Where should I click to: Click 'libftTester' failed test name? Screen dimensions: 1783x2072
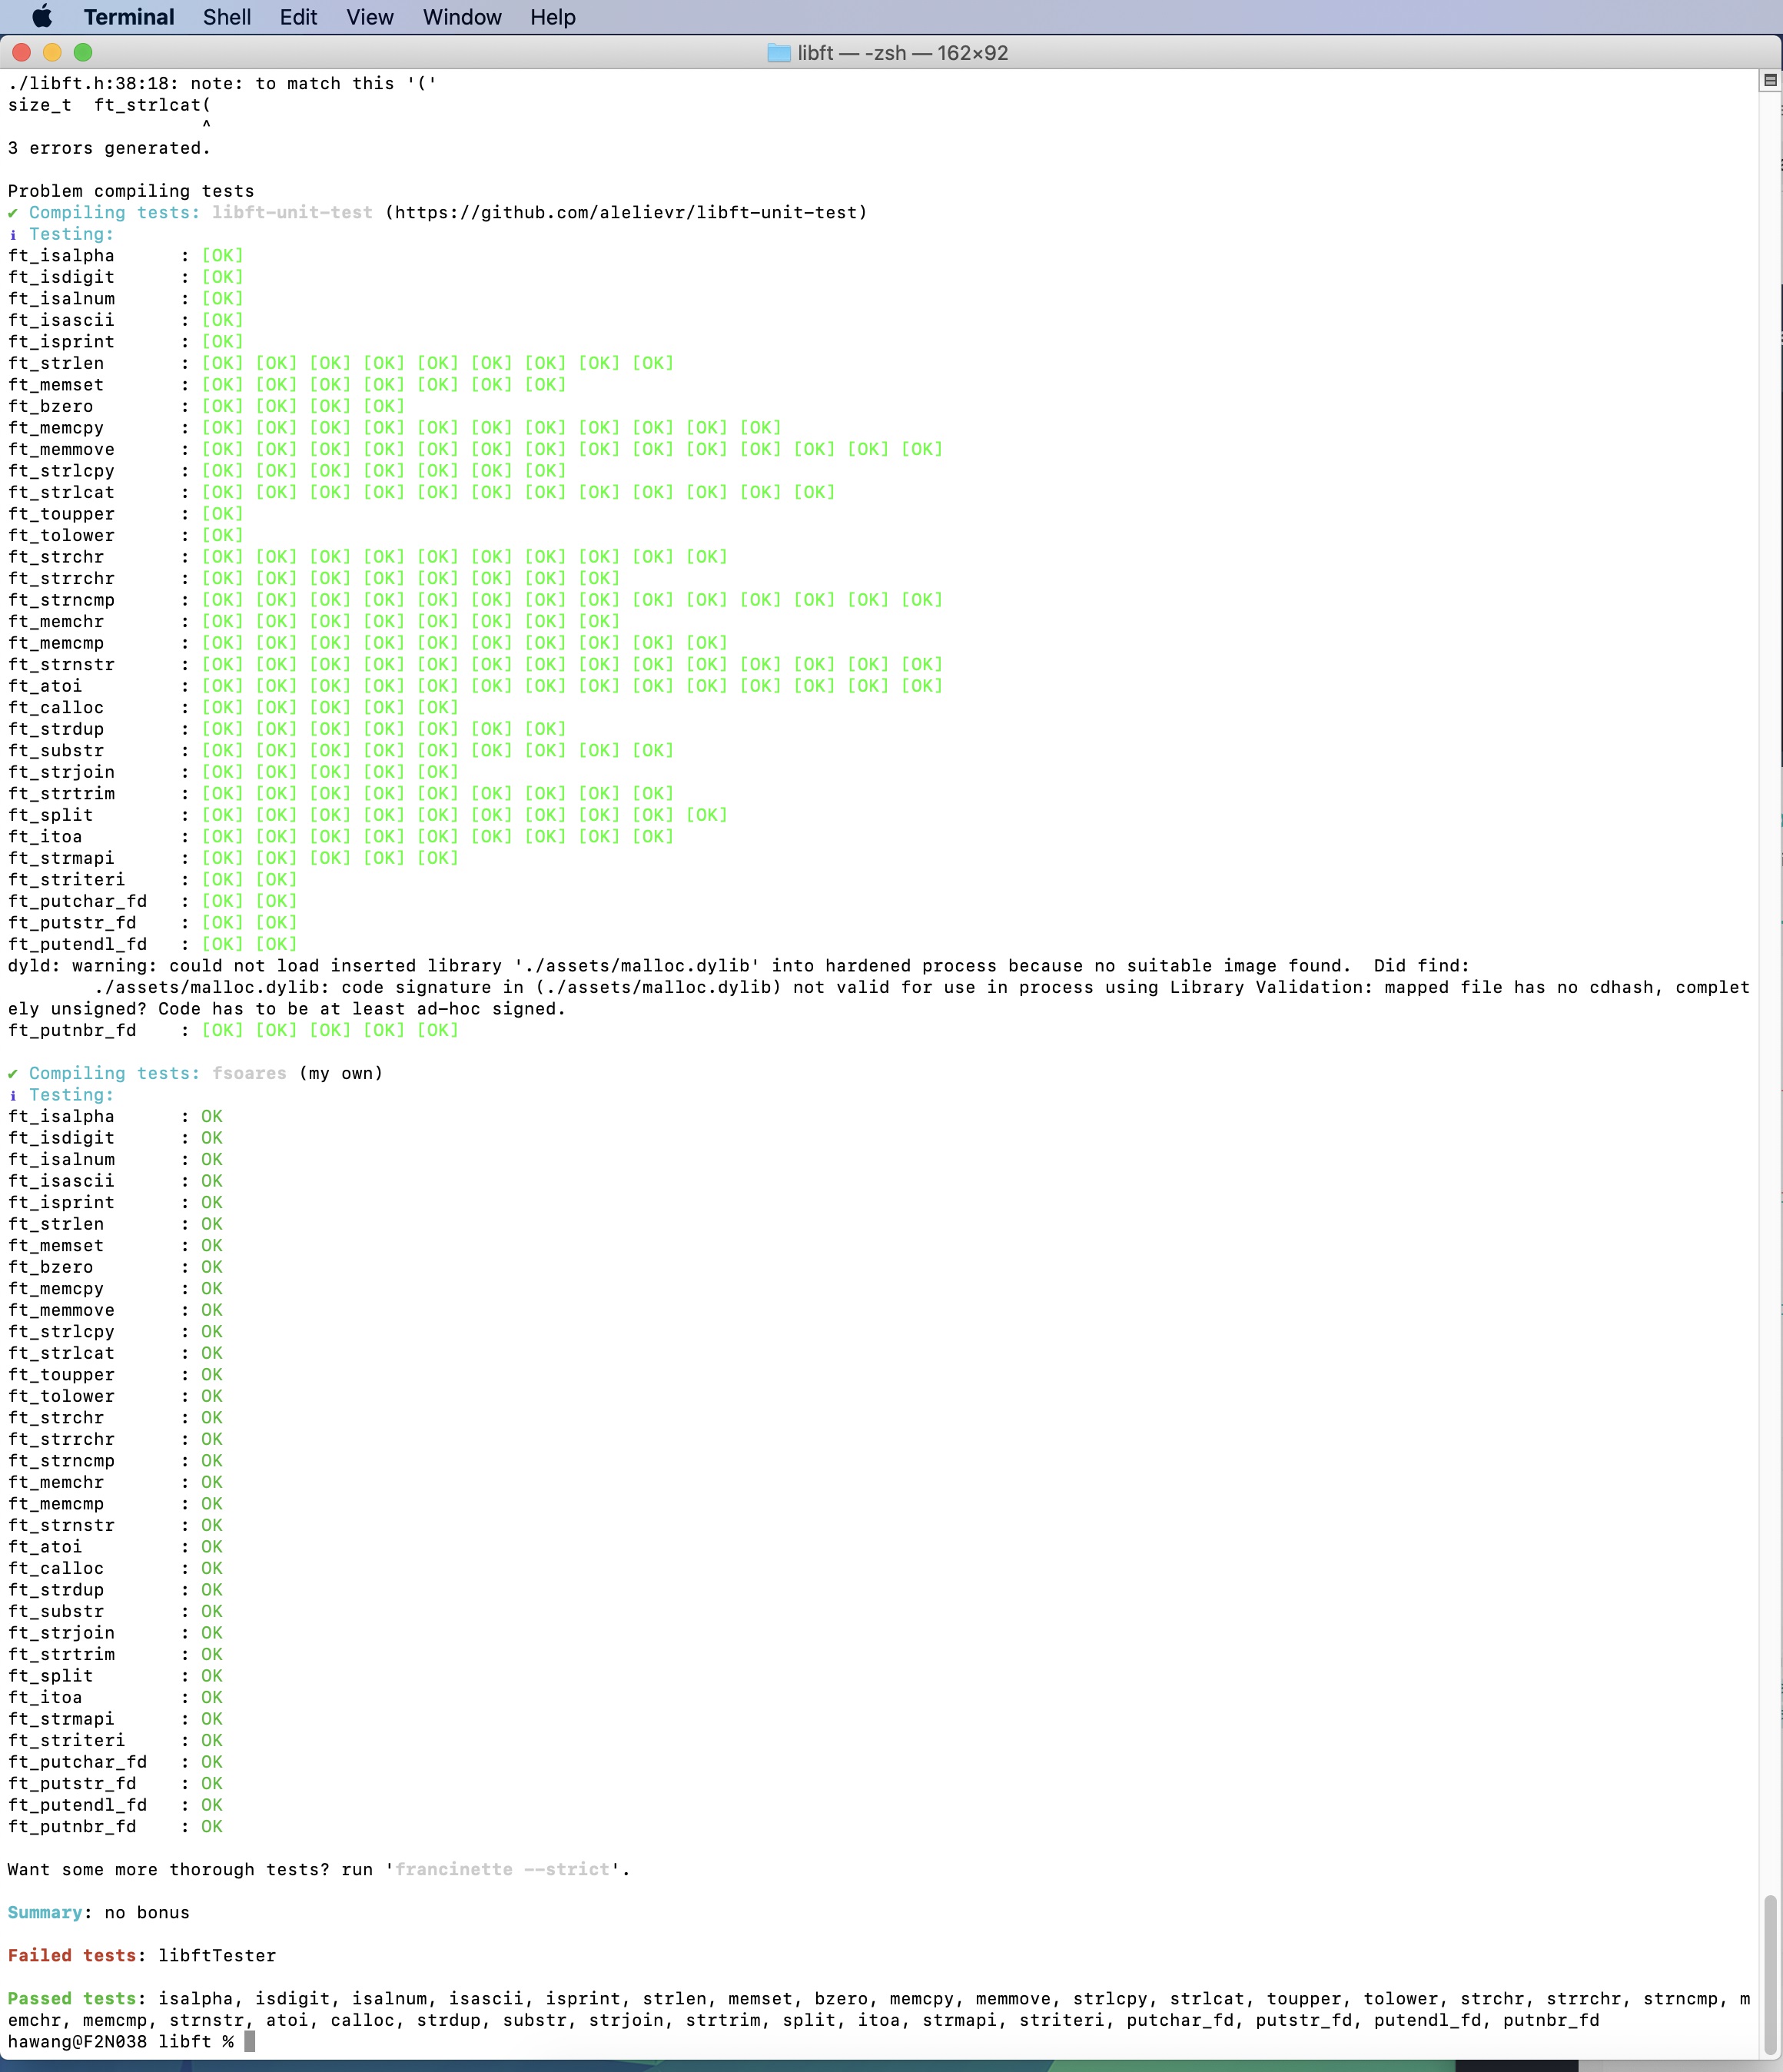[217, 1955]
